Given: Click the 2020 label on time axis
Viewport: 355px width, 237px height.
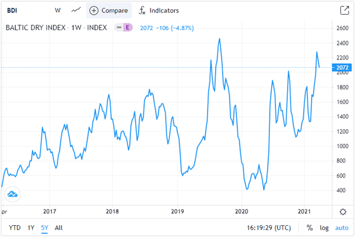Looking at the screenshot, I should [x=241, y=211].
